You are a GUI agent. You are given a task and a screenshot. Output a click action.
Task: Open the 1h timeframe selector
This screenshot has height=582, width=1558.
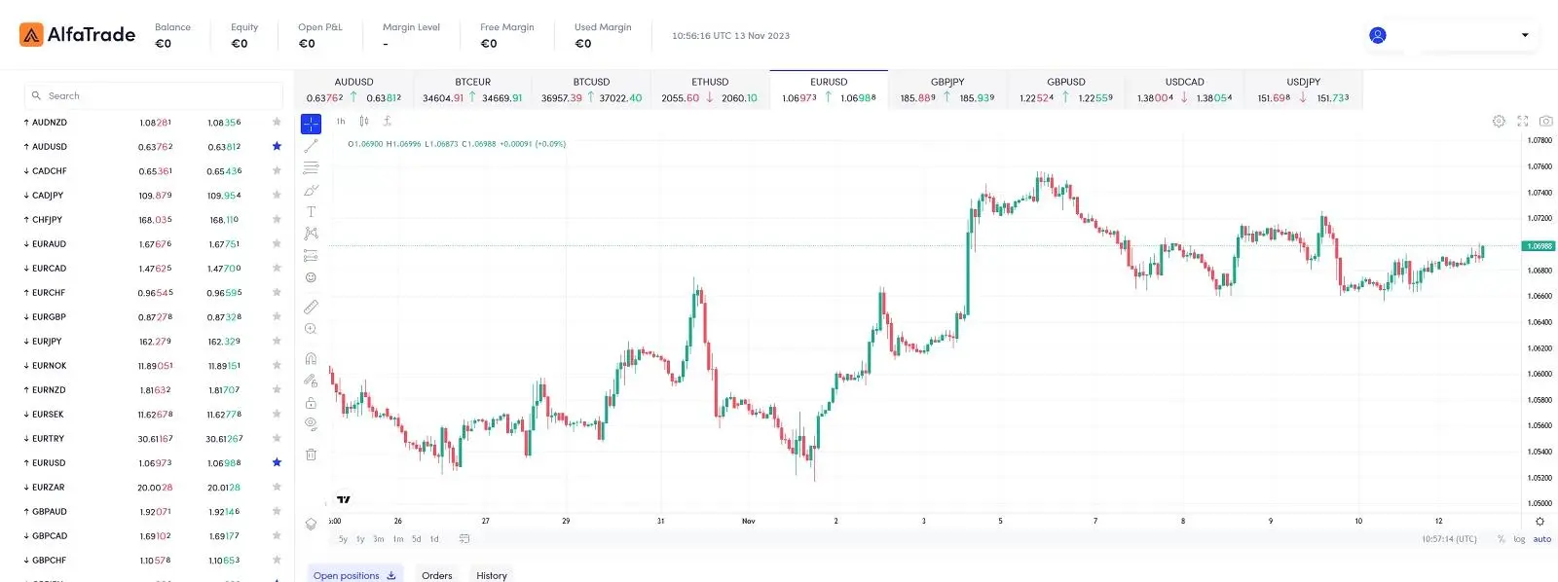point(341,122)
